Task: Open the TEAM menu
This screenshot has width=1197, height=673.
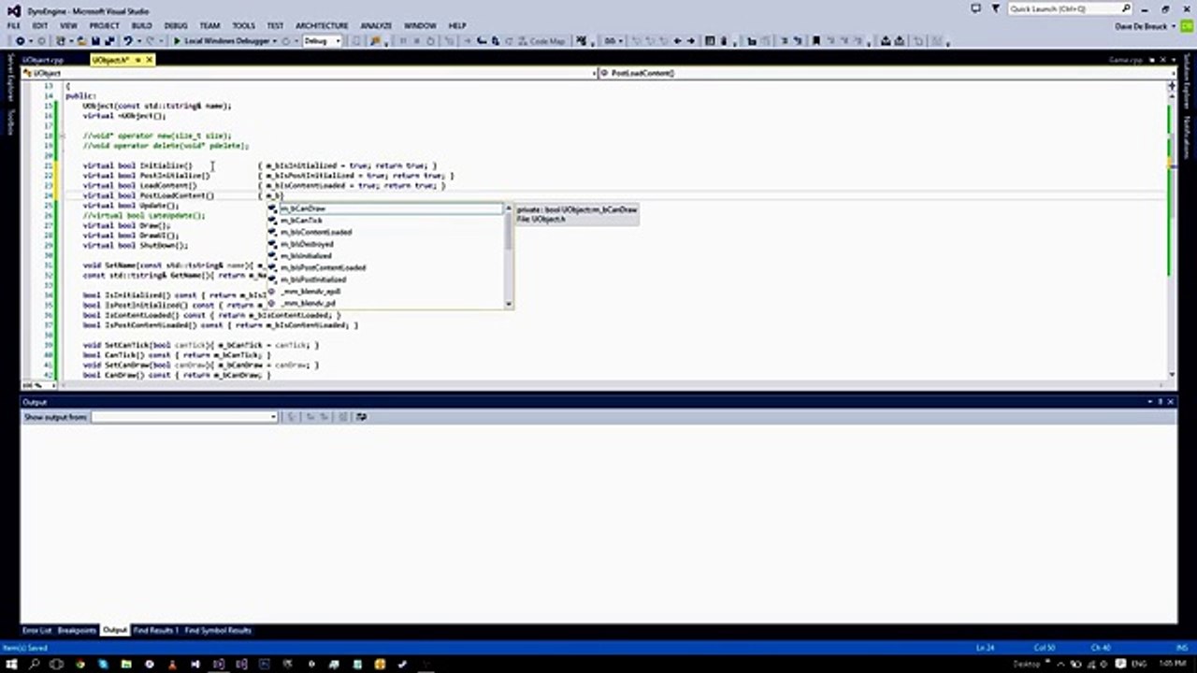Action: (209, 26)
